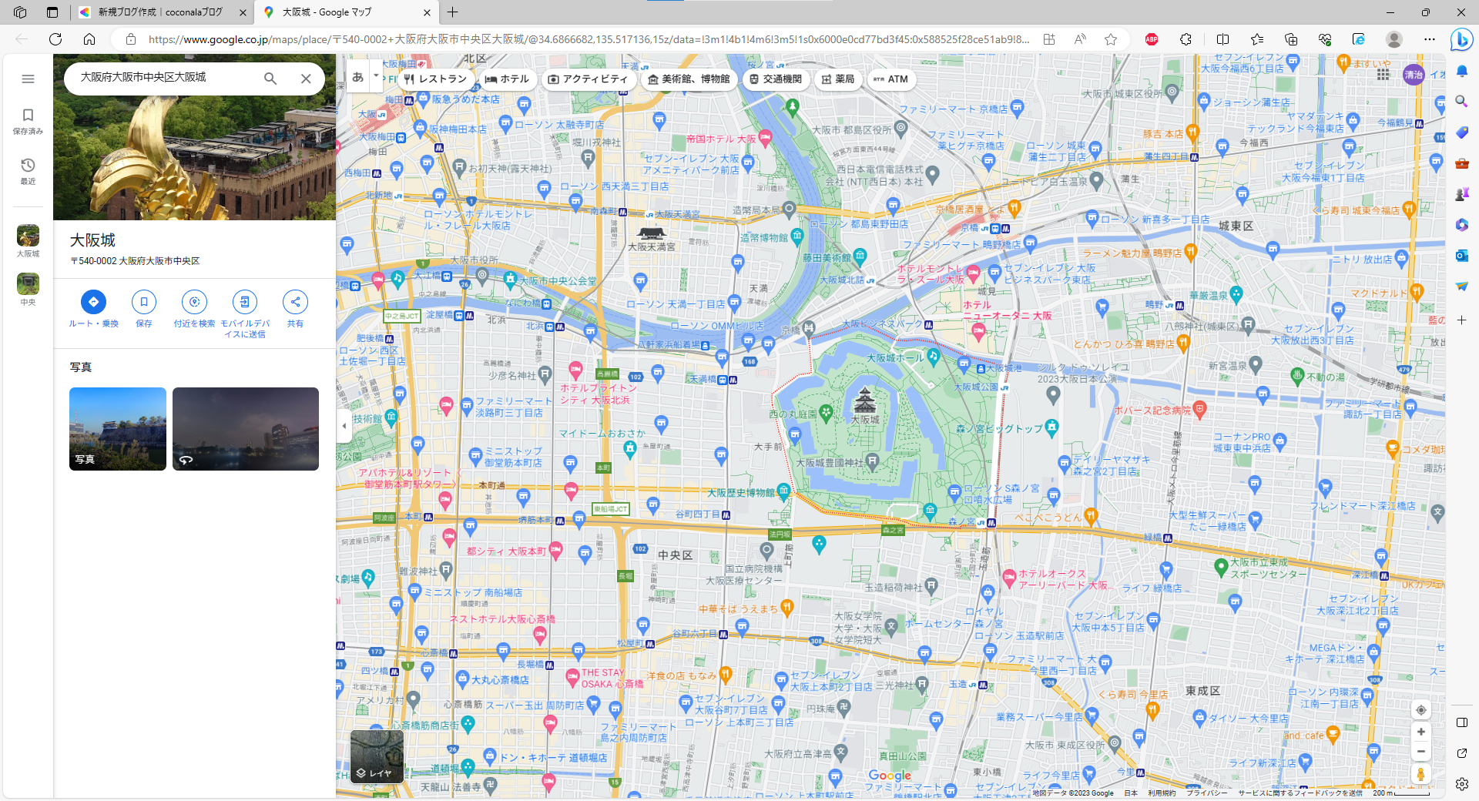Open the first 写真 photo thumbnail
This screenshot has width=1479, height=801.
(x=118, y=428)
